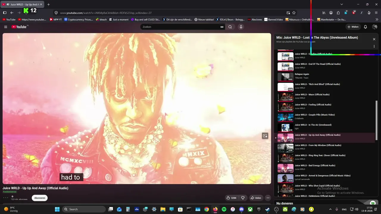Open the YouTube guide hamburger menu
The image size is (381, 214).
6,27
